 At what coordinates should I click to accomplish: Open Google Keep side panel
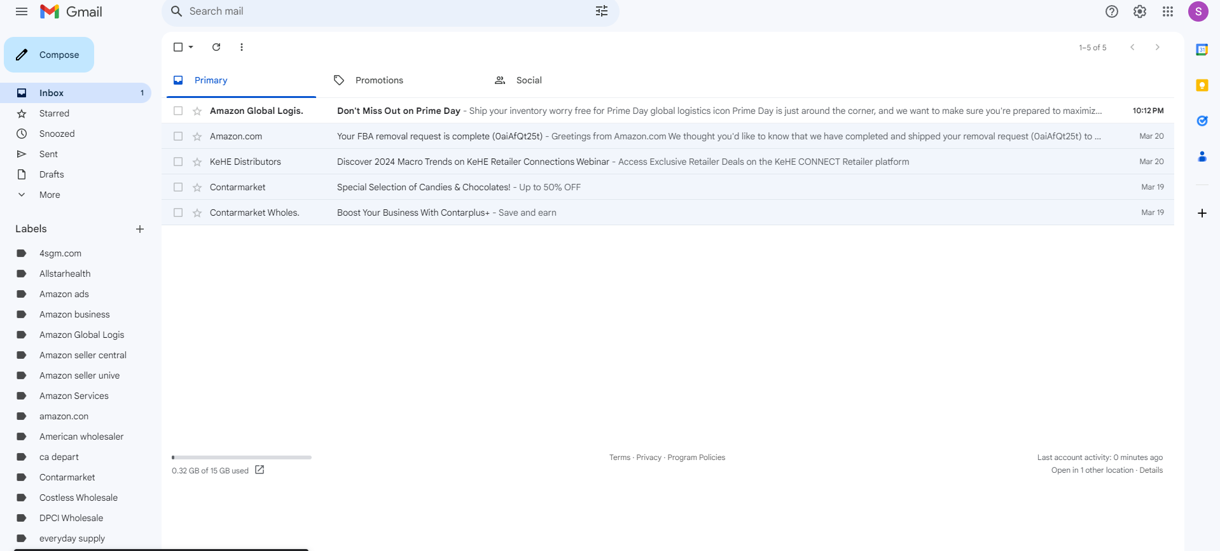point(1202,85)
